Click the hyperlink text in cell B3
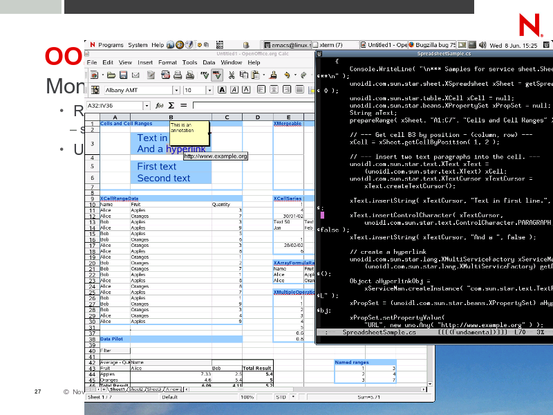The height and width of the screenshot is (415, 553). (x=186, y=149)
